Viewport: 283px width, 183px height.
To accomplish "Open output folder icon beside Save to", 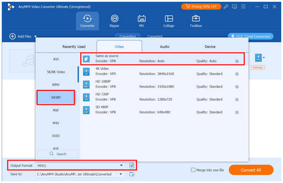I will (132, 174).
